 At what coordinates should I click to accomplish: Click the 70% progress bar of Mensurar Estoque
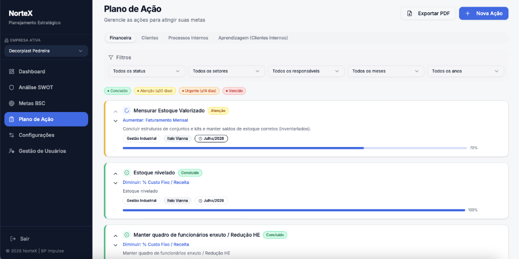point(294,148)
